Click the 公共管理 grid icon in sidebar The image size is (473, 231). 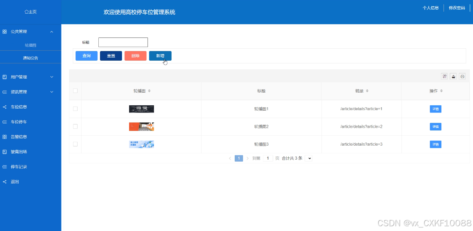click(4, 32)
